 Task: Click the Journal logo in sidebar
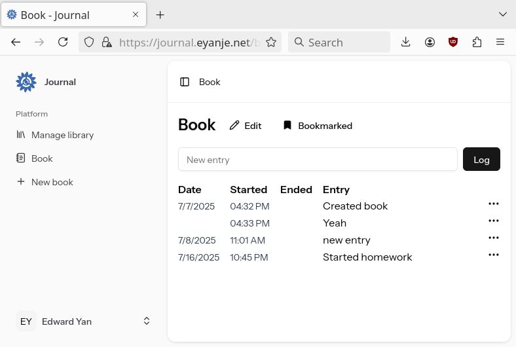[x=26, y=82]
